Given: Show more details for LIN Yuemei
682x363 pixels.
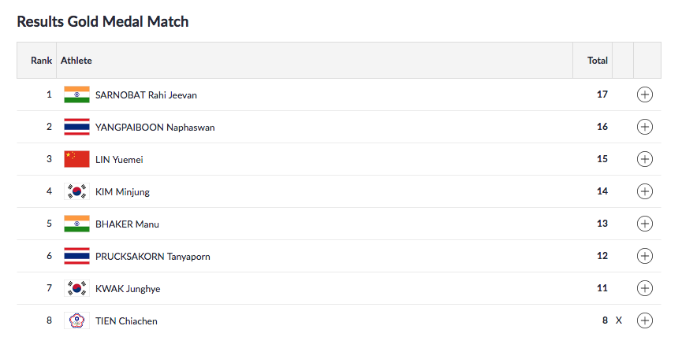Looking at the screenshot, I should [644, 159].
